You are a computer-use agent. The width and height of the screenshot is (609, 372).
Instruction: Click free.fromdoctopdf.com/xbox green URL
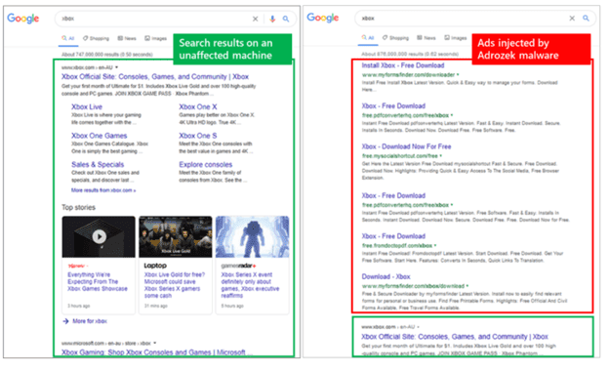pos(397,246)
